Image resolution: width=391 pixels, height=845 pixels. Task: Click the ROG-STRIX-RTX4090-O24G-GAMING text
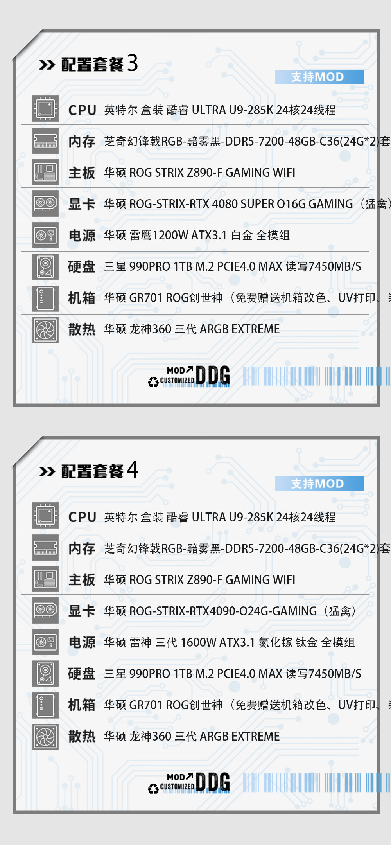pos(230,611)
